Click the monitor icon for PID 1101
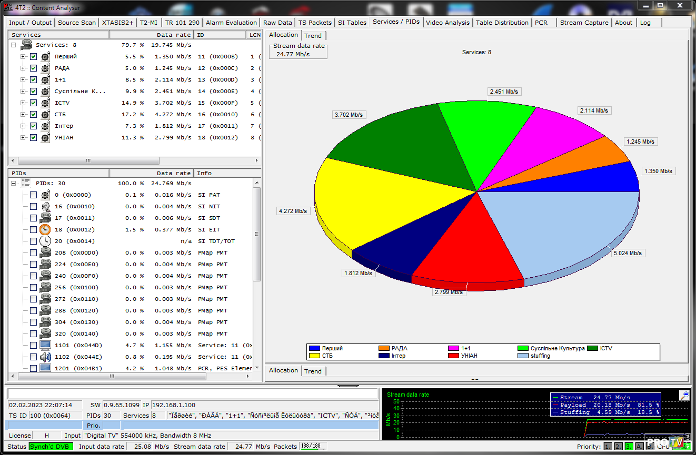Screen dimensions: 696x455 (x=45, y=346)
